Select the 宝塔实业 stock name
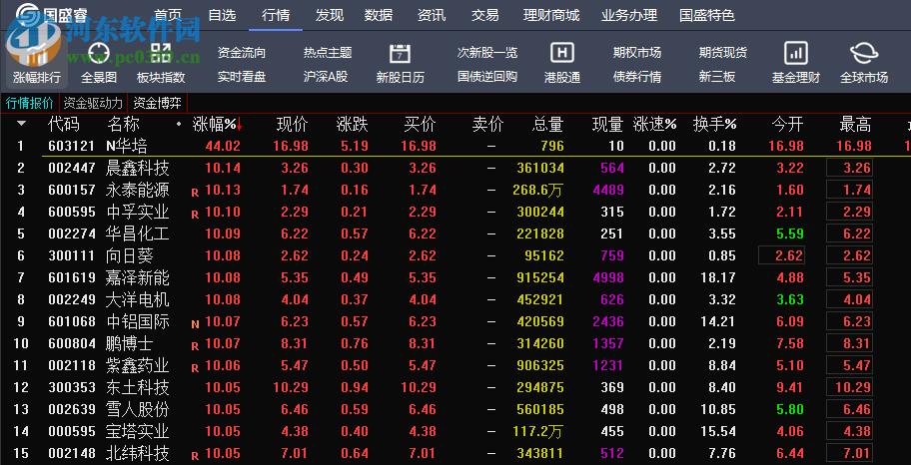This screenshot has height=465, width=911. pos(138,431)
